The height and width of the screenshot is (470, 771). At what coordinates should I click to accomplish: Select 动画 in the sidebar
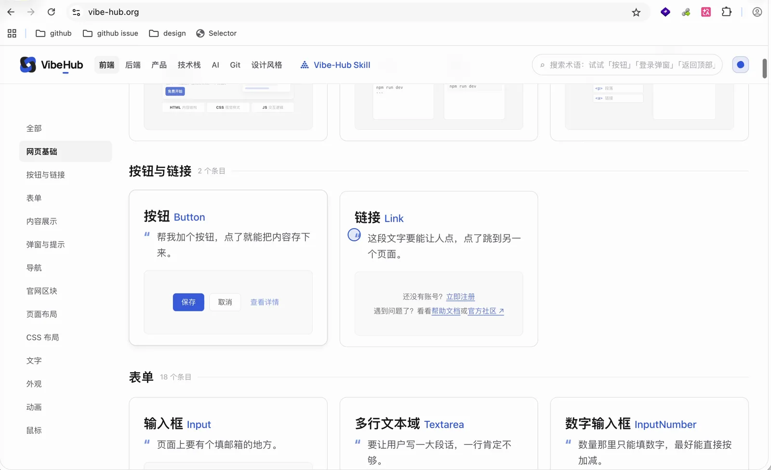coord(66,407)
